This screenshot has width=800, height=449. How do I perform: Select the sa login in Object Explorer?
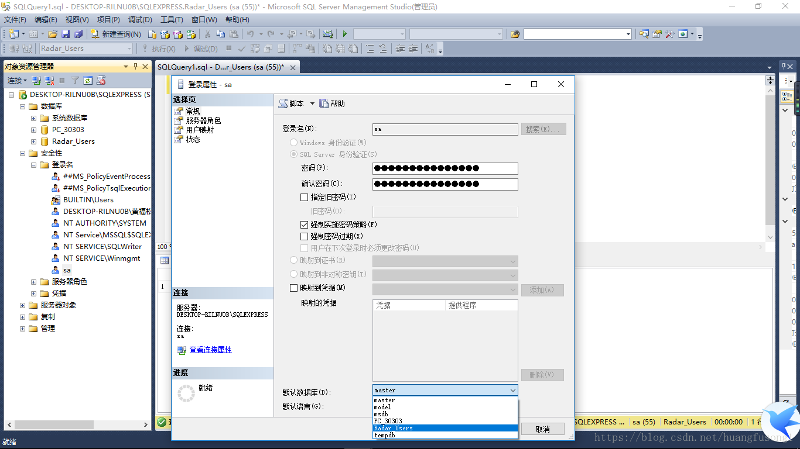coord(67,270)
